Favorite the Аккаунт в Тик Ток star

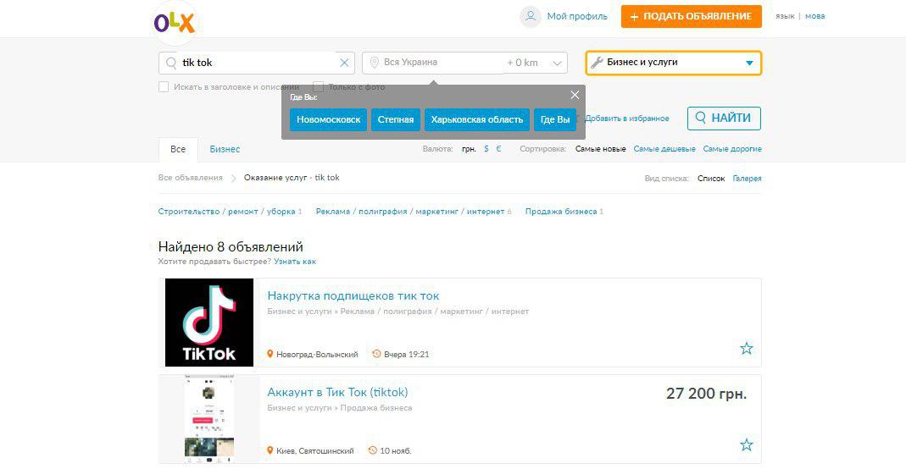(746, 444)
